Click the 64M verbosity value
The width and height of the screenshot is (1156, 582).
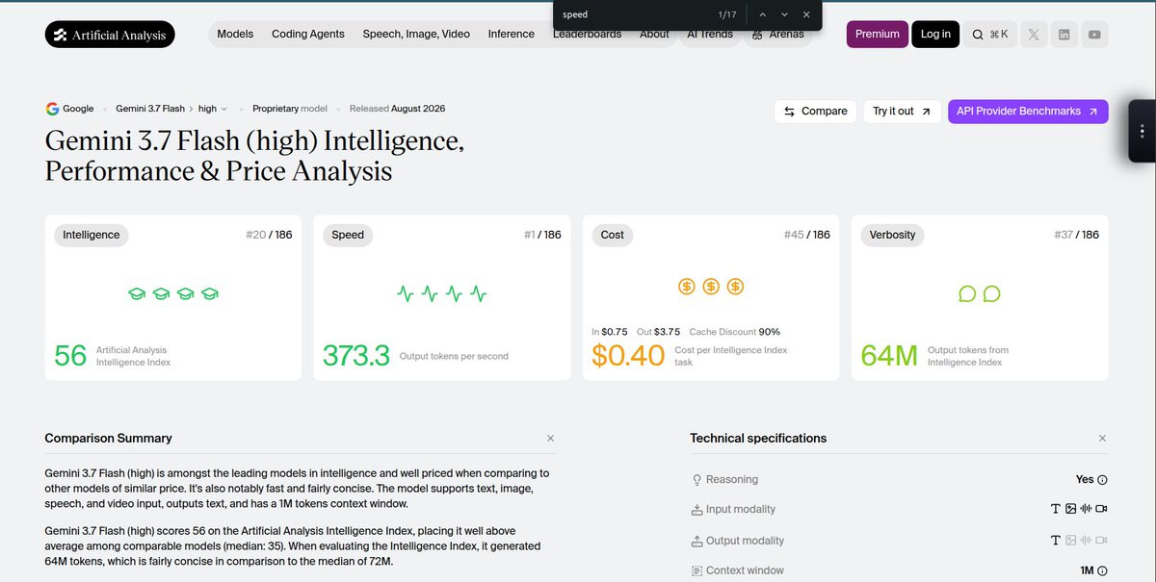click(x=889, y=356)
